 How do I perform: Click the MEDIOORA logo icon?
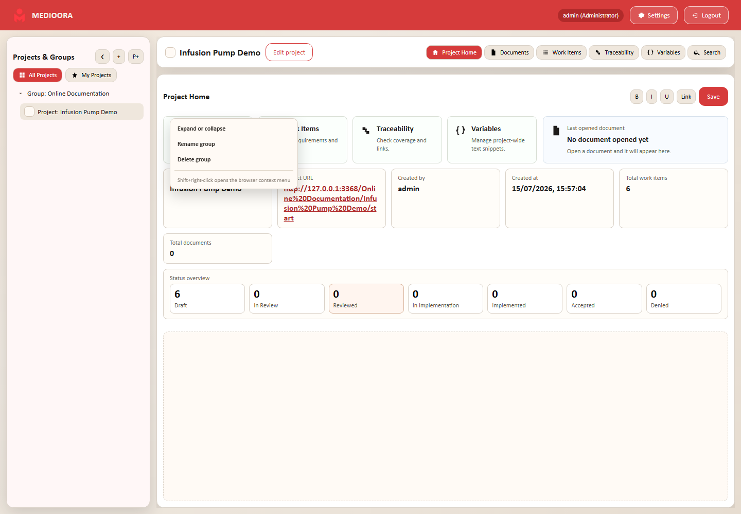(20, 15)
